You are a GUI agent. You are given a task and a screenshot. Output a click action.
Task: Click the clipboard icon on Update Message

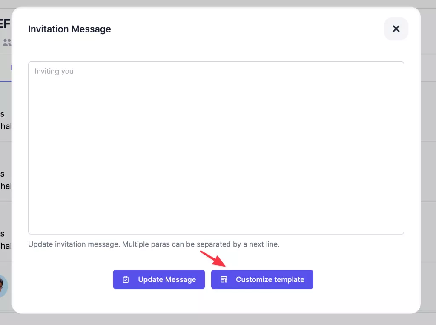tap(126, 280)
